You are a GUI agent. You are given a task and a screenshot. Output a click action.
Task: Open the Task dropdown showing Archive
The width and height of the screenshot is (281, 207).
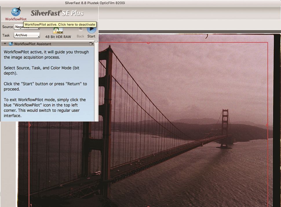pos(27,35)
